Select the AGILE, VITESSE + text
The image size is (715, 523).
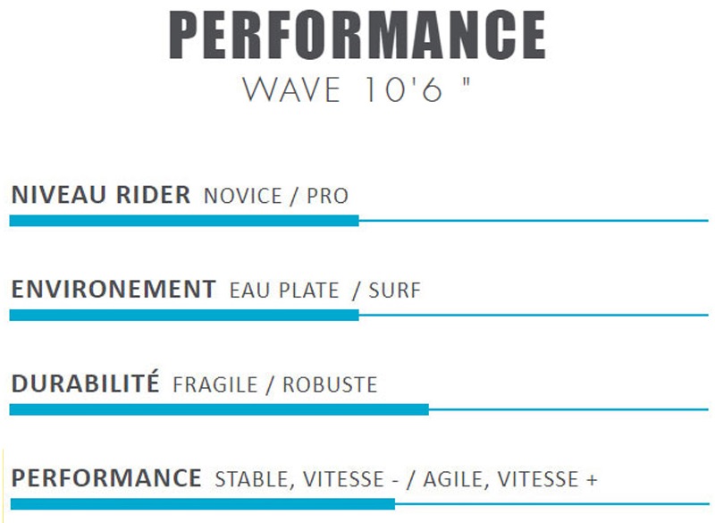[510, 480]
